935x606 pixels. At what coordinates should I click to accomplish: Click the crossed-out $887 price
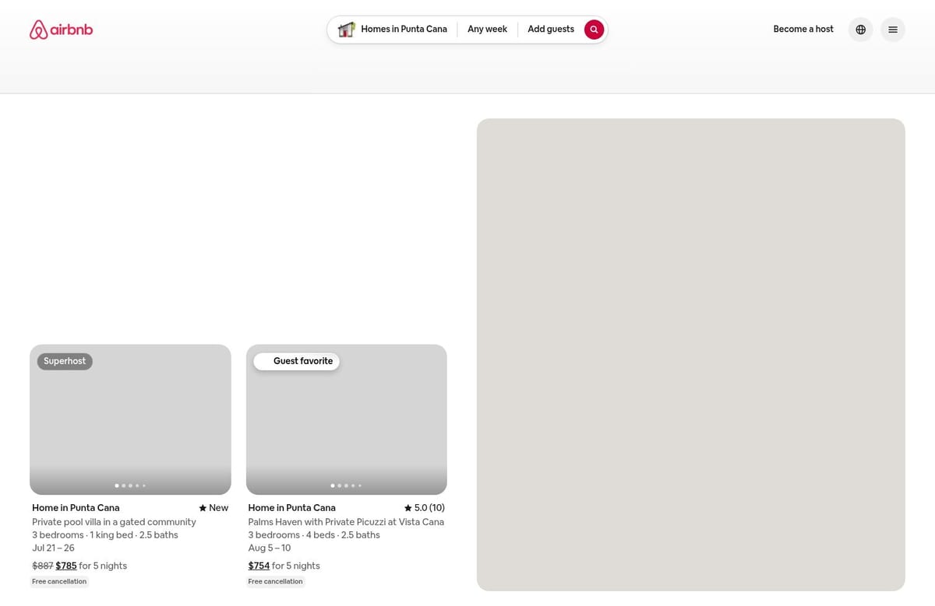43,566
